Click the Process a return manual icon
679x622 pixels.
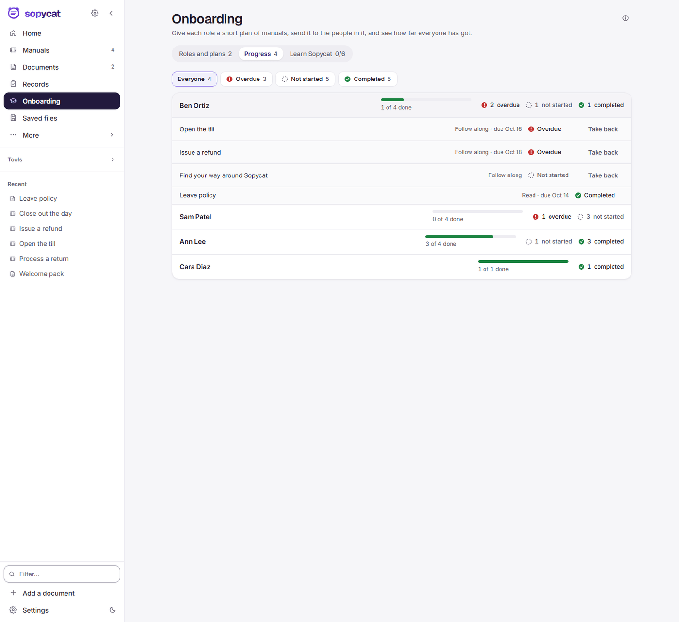click(x=13, y=259)
